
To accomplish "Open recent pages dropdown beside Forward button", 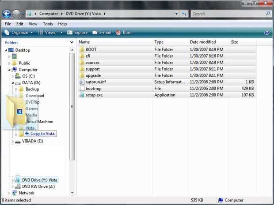I will click(x=23, y=14).
